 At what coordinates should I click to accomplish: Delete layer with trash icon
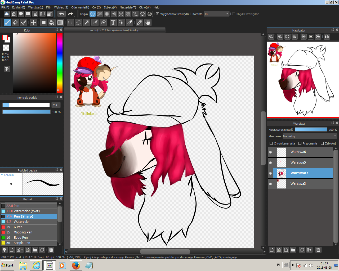[x=318, y=250]
